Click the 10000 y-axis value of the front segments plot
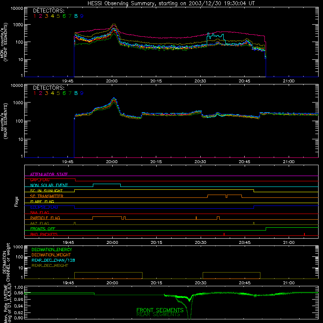 pos(17,8)
